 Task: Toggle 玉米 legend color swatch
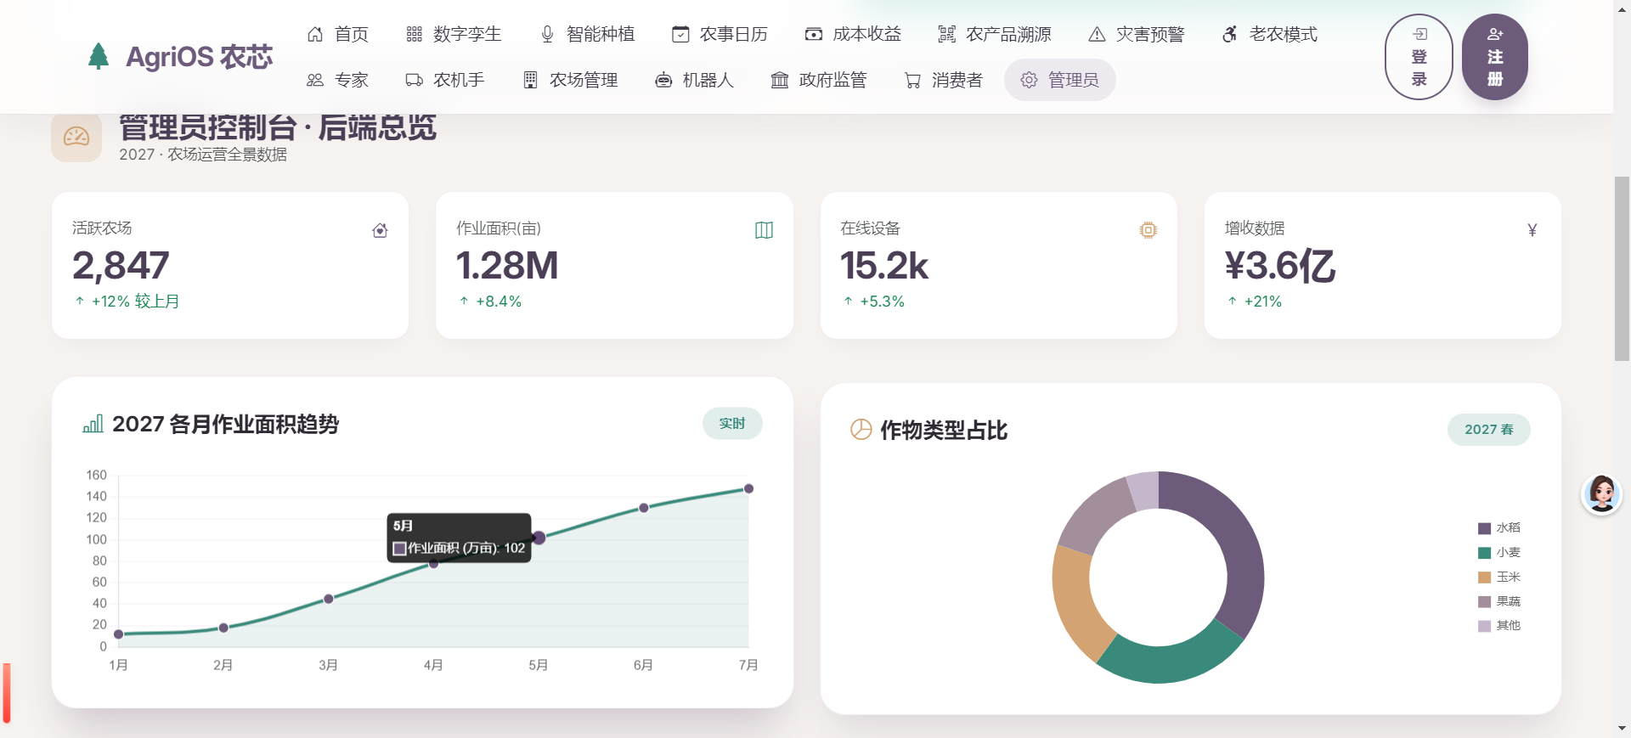1484,577
